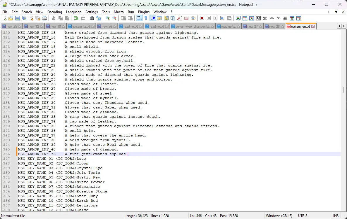This screenshot has width=347, height=219.
Task: Zoom in using the magnifier plus icon
Action: coord(108,18)
